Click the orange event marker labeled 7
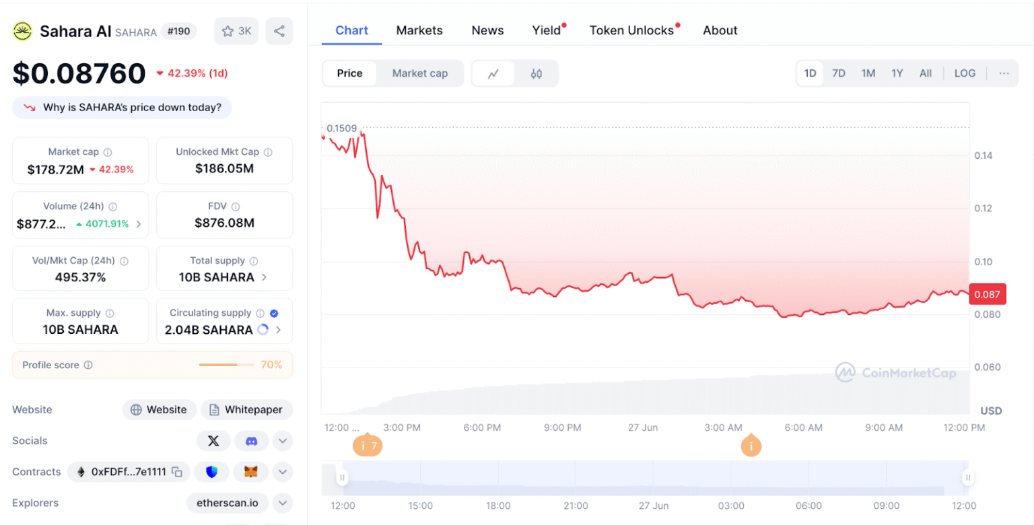This screenshot has height=525, width=1034. tap(368, 446)
